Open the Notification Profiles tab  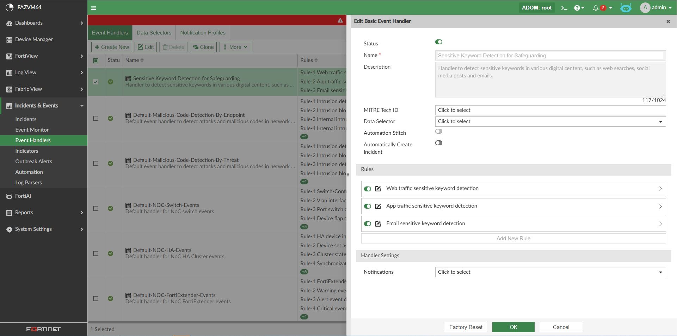tap(203, 32)
